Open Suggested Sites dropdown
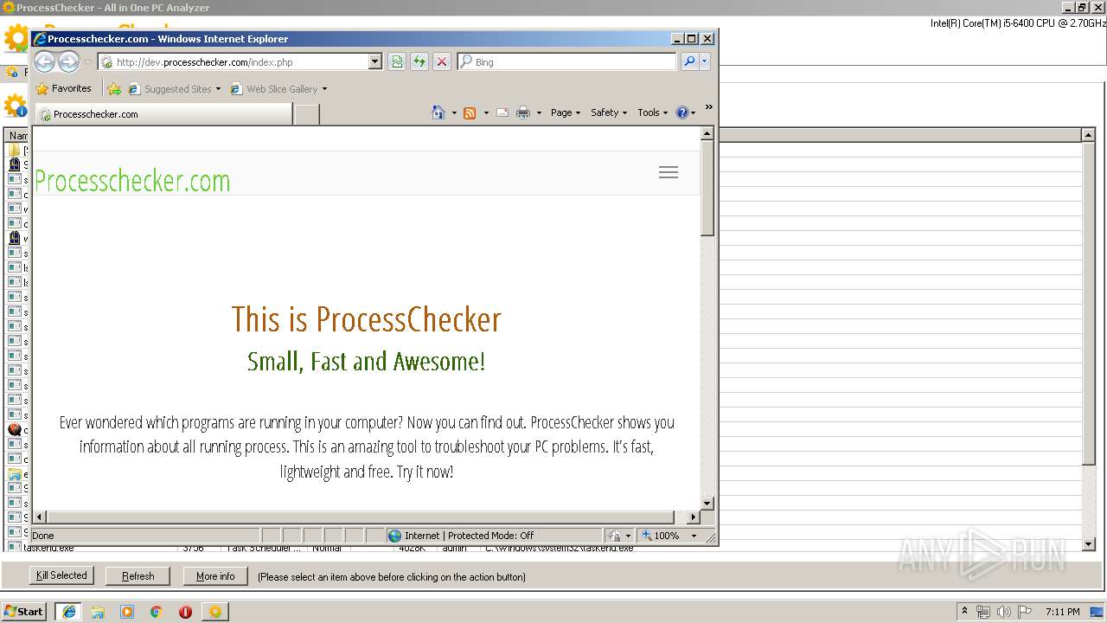The height and width of the screenshot is (623, 1107). [175, 88]
